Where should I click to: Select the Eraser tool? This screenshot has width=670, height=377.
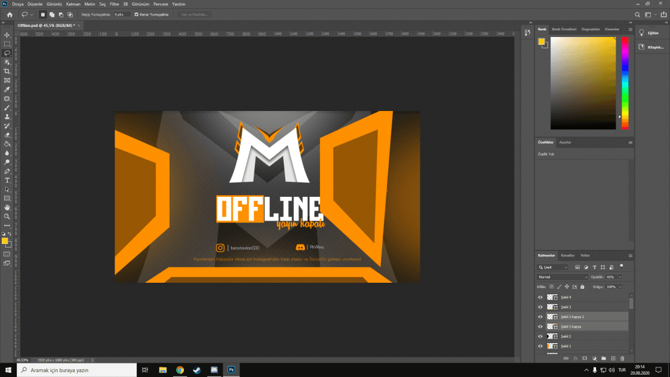tap(7, 135)
